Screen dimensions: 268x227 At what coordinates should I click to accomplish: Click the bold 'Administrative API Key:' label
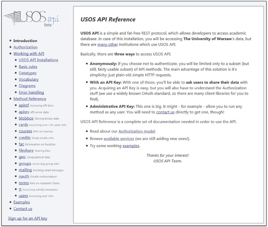[x=112, y=106]
